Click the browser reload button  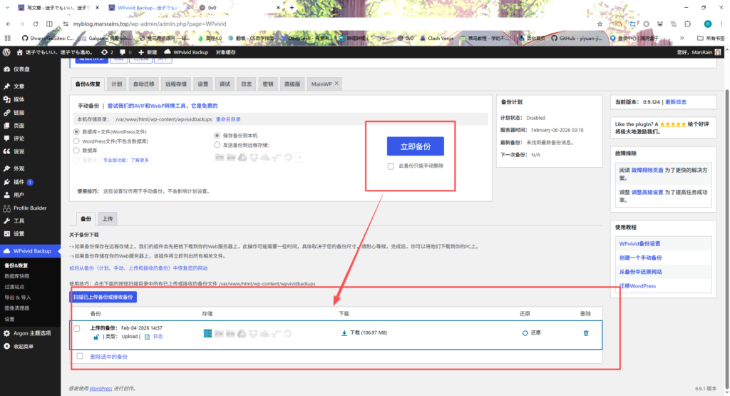coord(43,23)
